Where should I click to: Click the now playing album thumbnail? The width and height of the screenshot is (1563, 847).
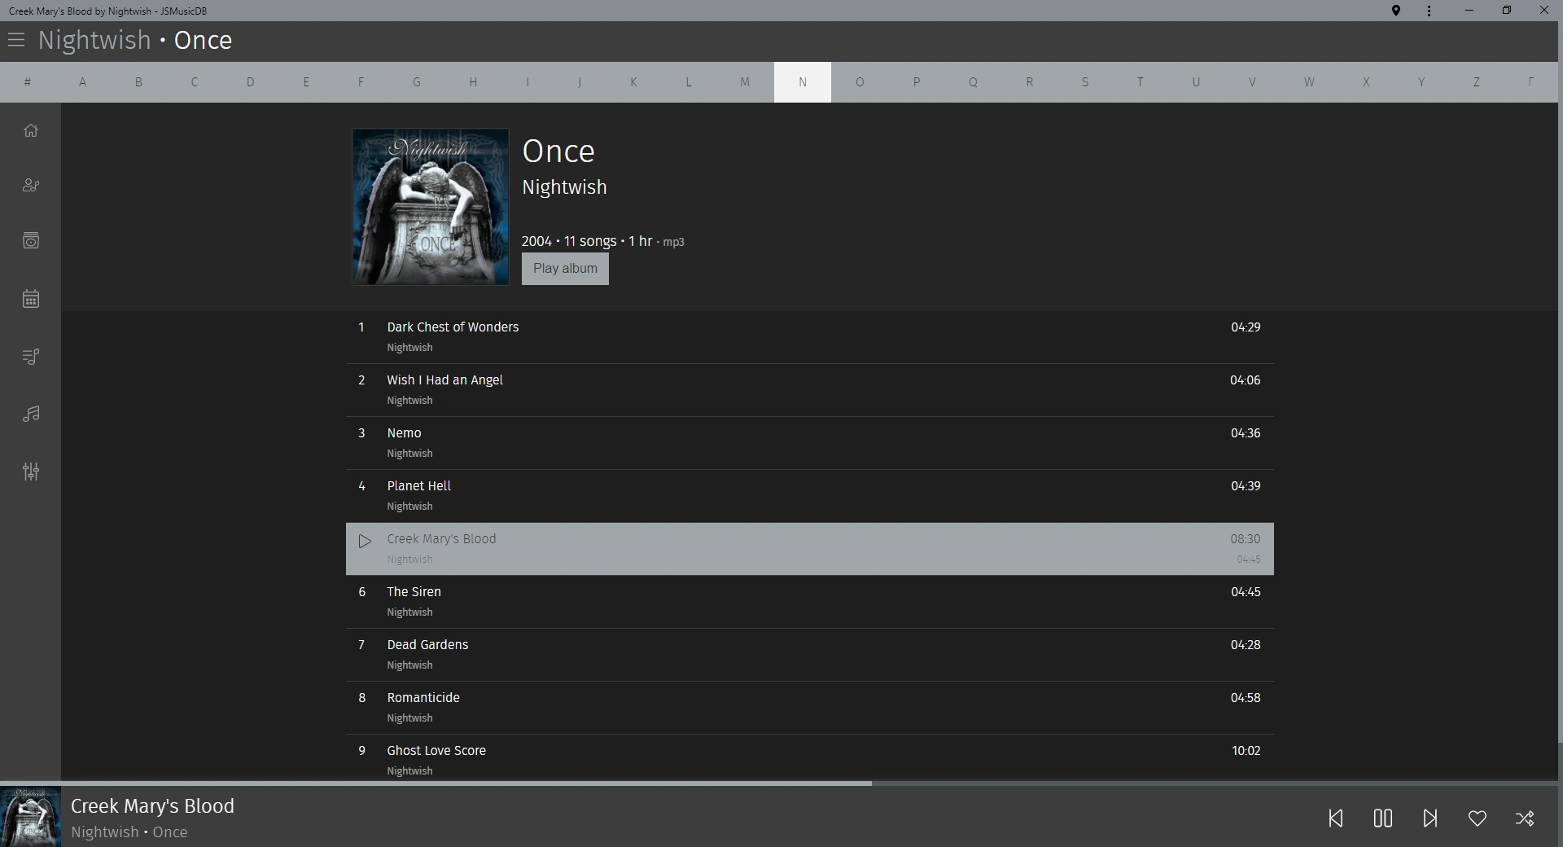30,816
